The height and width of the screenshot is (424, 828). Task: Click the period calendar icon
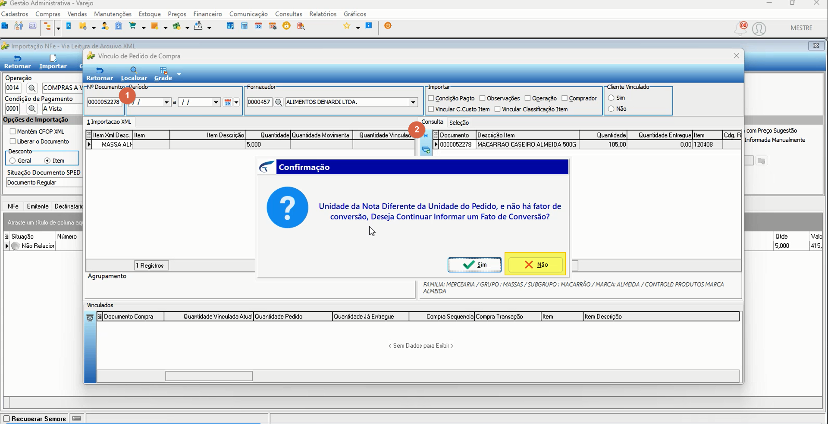228,102
